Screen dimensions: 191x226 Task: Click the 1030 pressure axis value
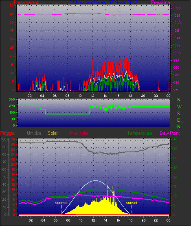tap(177, 8)
